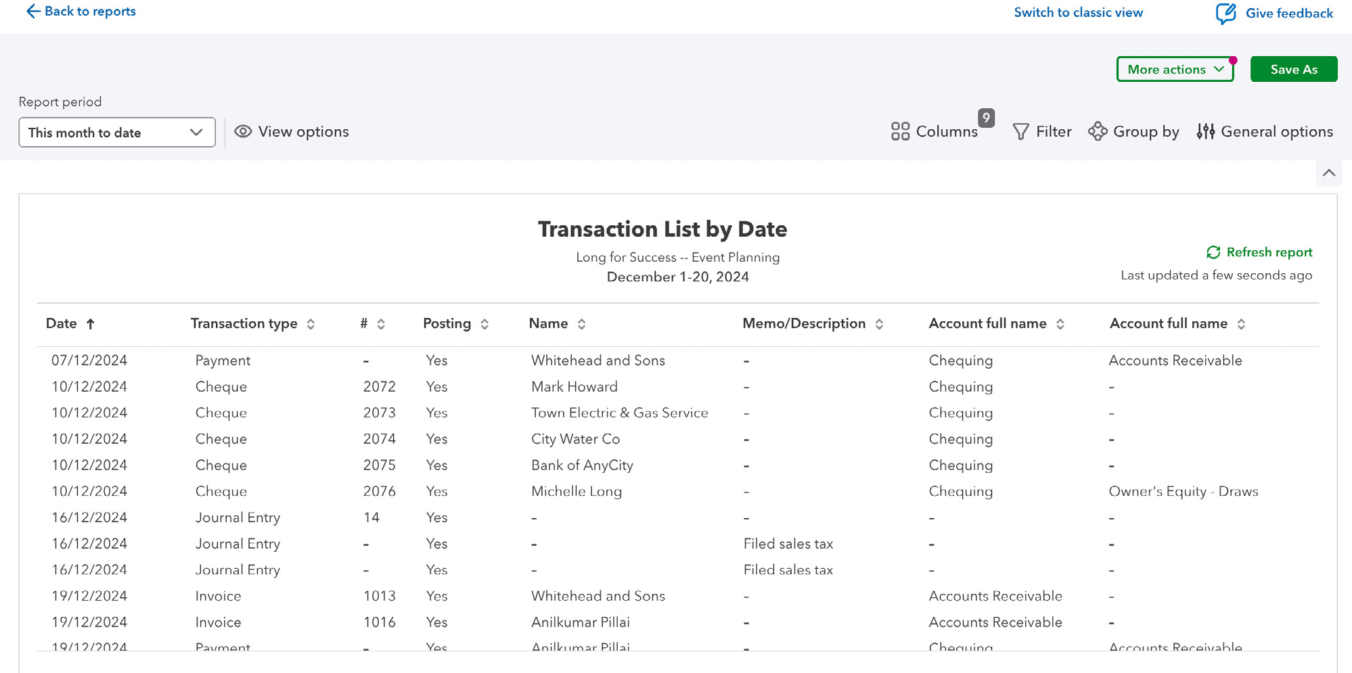The height and width of the screenshot is (673, 1352).
Task: Open invoice number 1016
Action: tap(379, 622)
